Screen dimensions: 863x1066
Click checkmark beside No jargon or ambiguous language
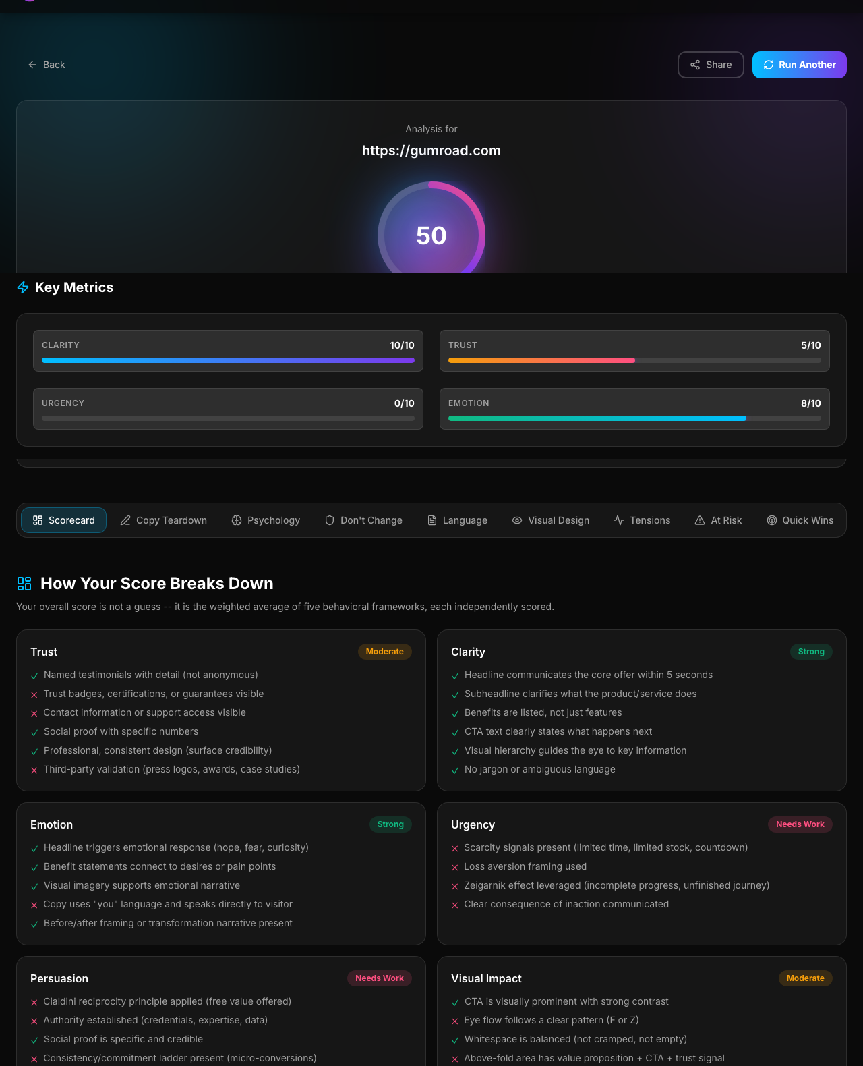tap(455, 770)
